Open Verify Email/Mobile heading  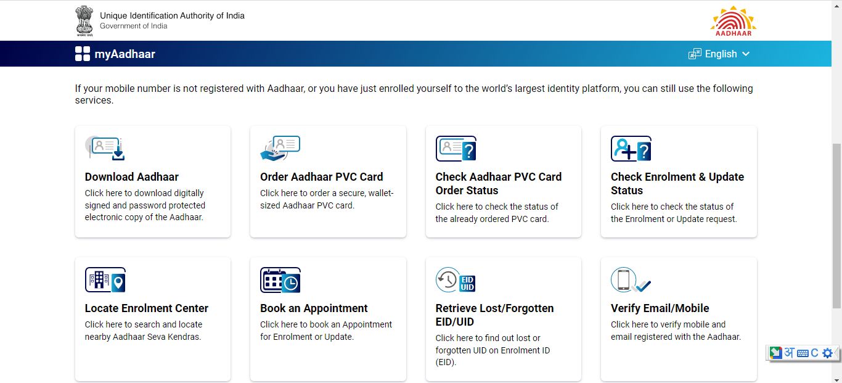pos(660,308)
